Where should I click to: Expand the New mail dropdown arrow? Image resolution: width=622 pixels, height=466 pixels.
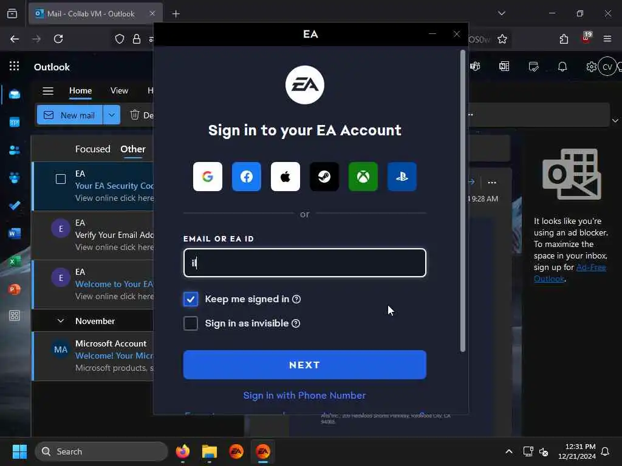click(x=112, y=115)
